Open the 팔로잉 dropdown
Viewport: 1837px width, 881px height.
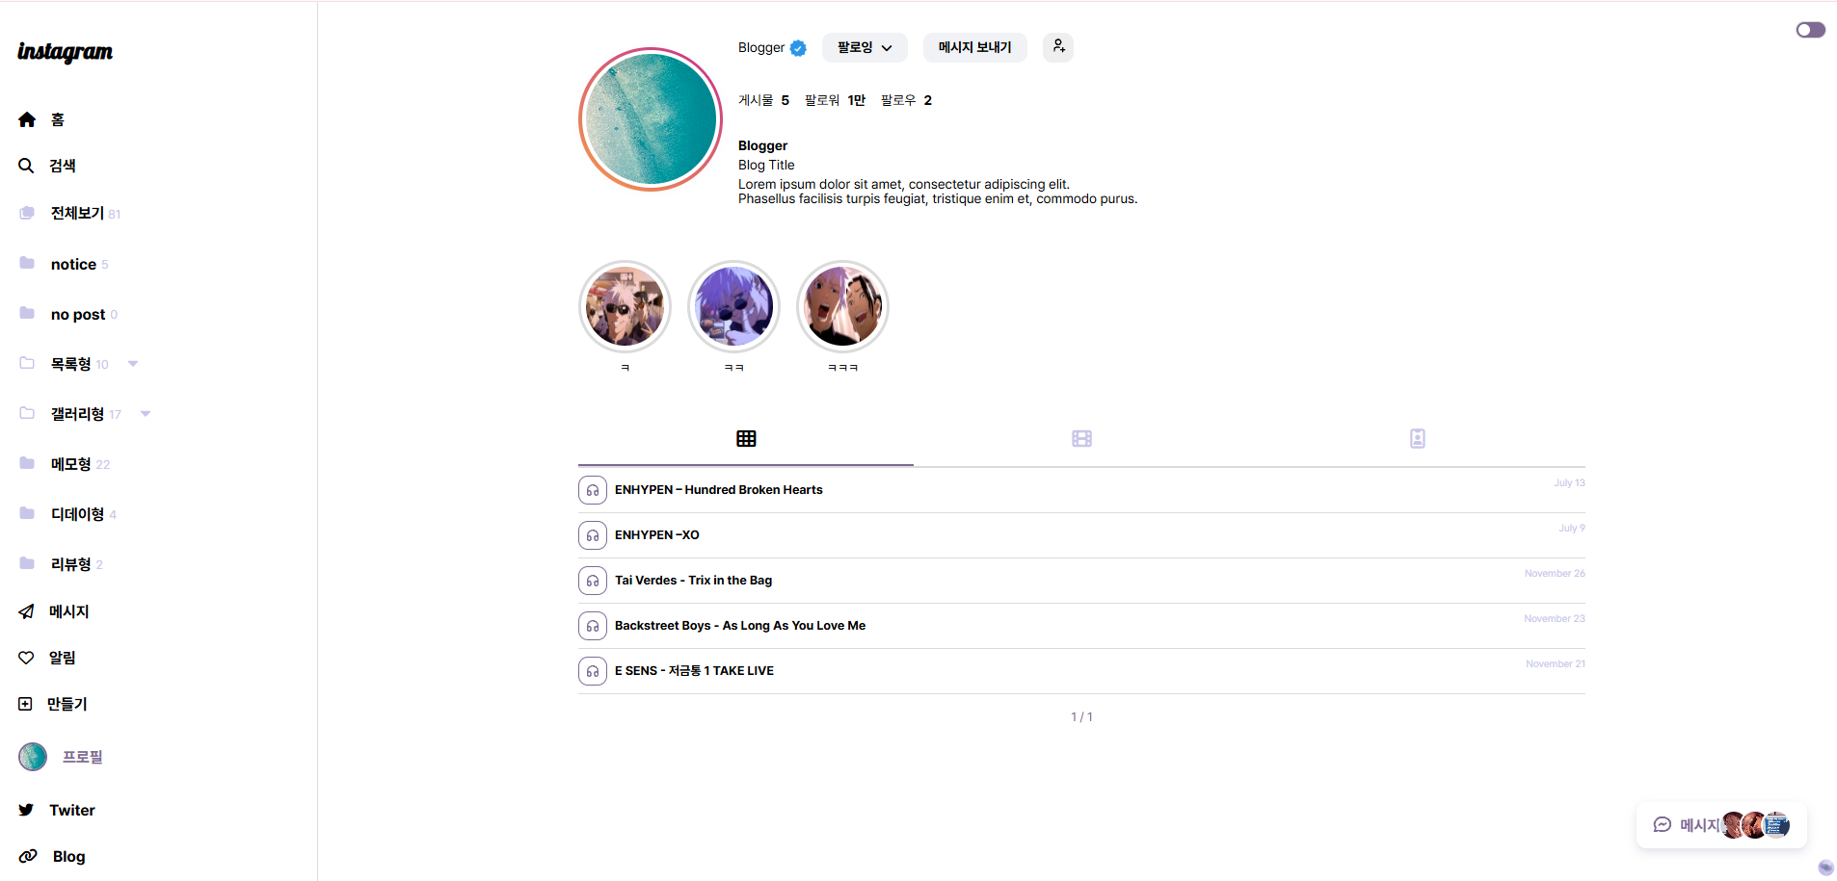coord(865,47)
